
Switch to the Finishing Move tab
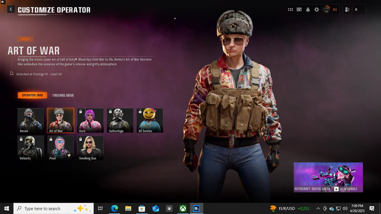point(63,95)
